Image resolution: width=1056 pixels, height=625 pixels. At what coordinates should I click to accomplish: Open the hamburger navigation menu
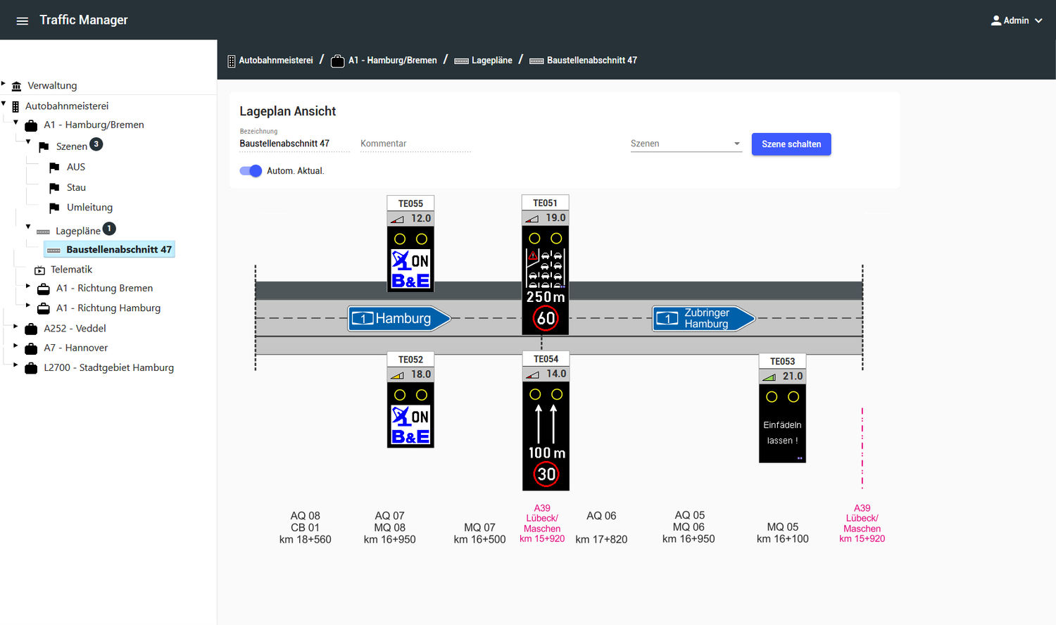click(x=22, y=20)
